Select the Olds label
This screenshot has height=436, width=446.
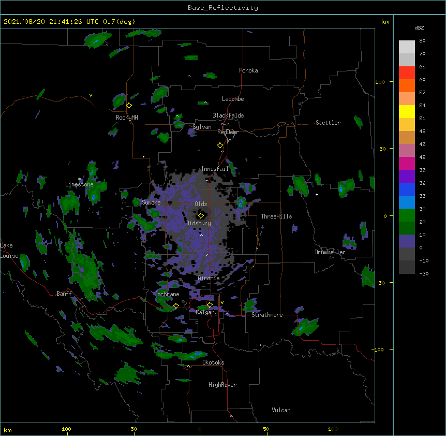(201, 204)
